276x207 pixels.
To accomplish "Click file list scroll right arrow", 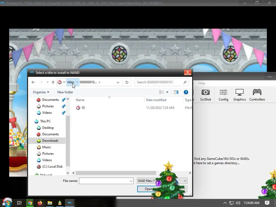I will [190, 173].
